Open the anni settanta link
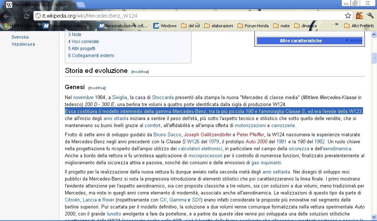Image resolution: width=377 pixels, height=221 pixels. click(276, 172)
